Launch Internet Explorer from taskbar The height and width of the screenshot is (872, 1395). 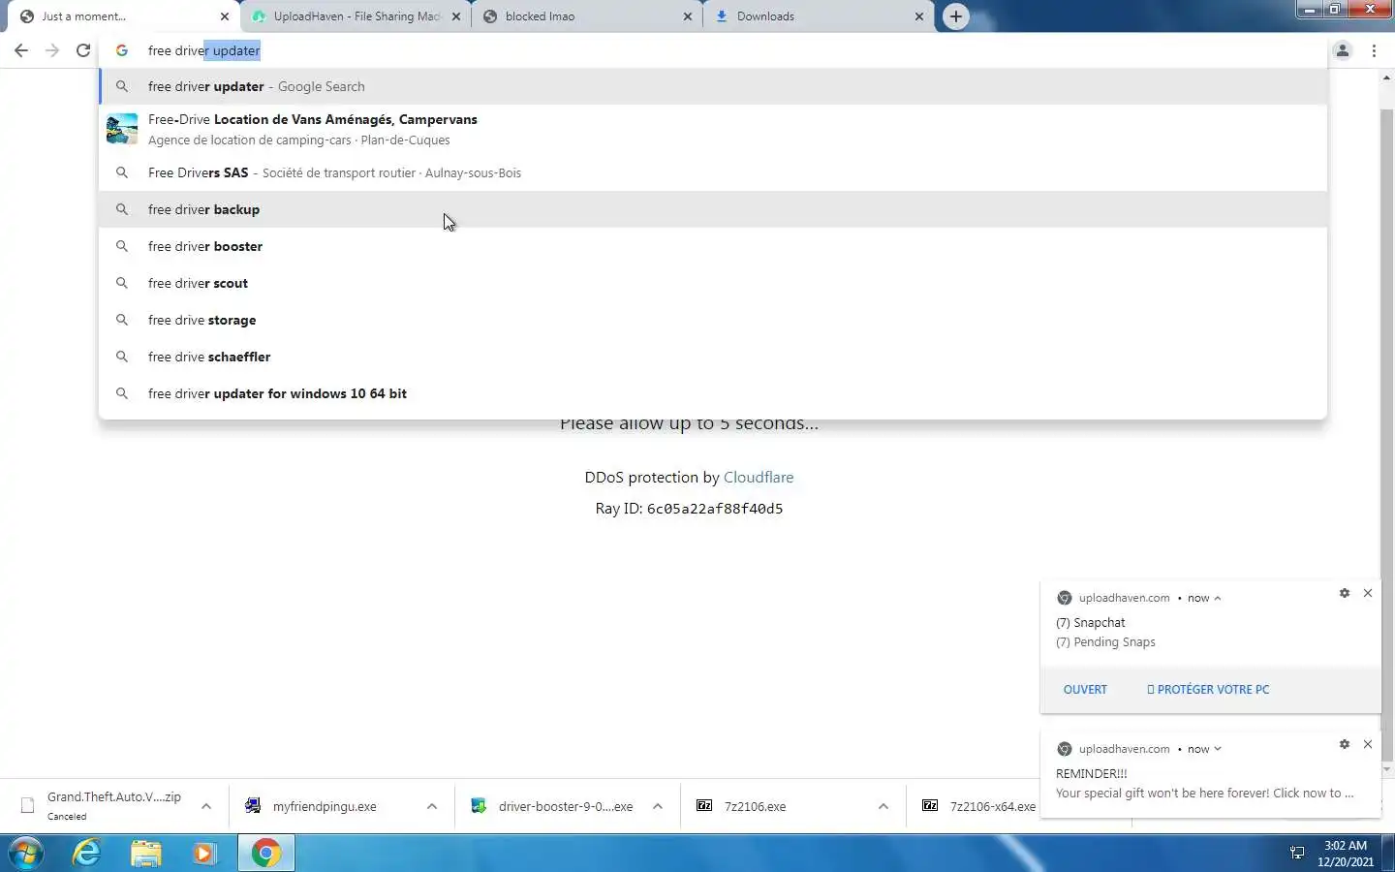(87, 853)
